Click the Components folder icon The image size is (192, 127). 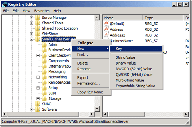44,61
